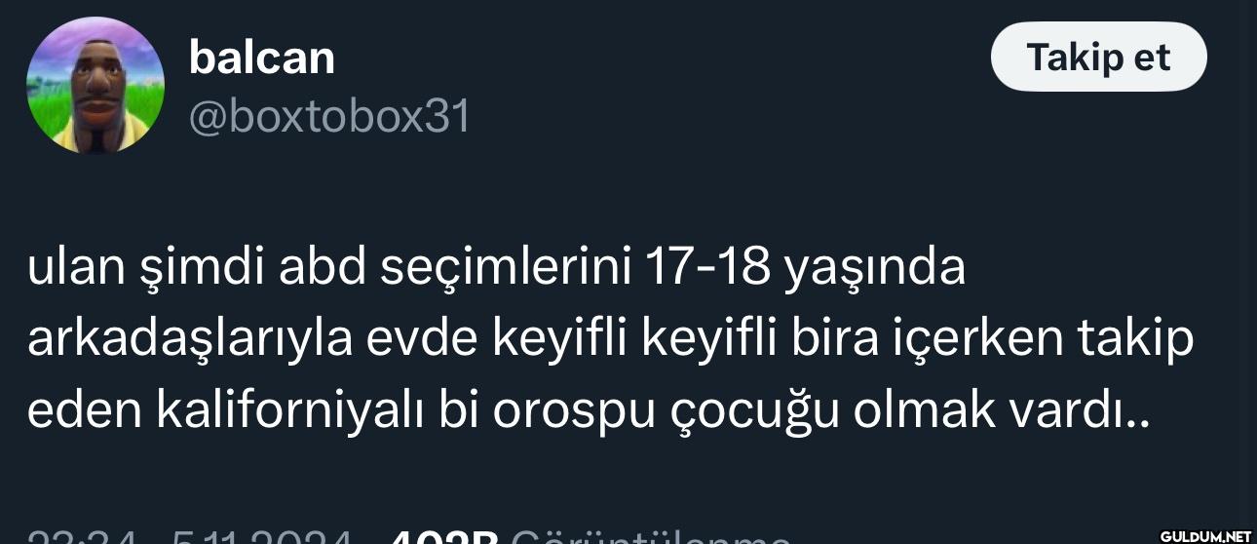Image resolution: width=1257 pixels, height=544 pixels.
Task: Click the words abd seçimlerini in the tweet
Action: (457, 269)
